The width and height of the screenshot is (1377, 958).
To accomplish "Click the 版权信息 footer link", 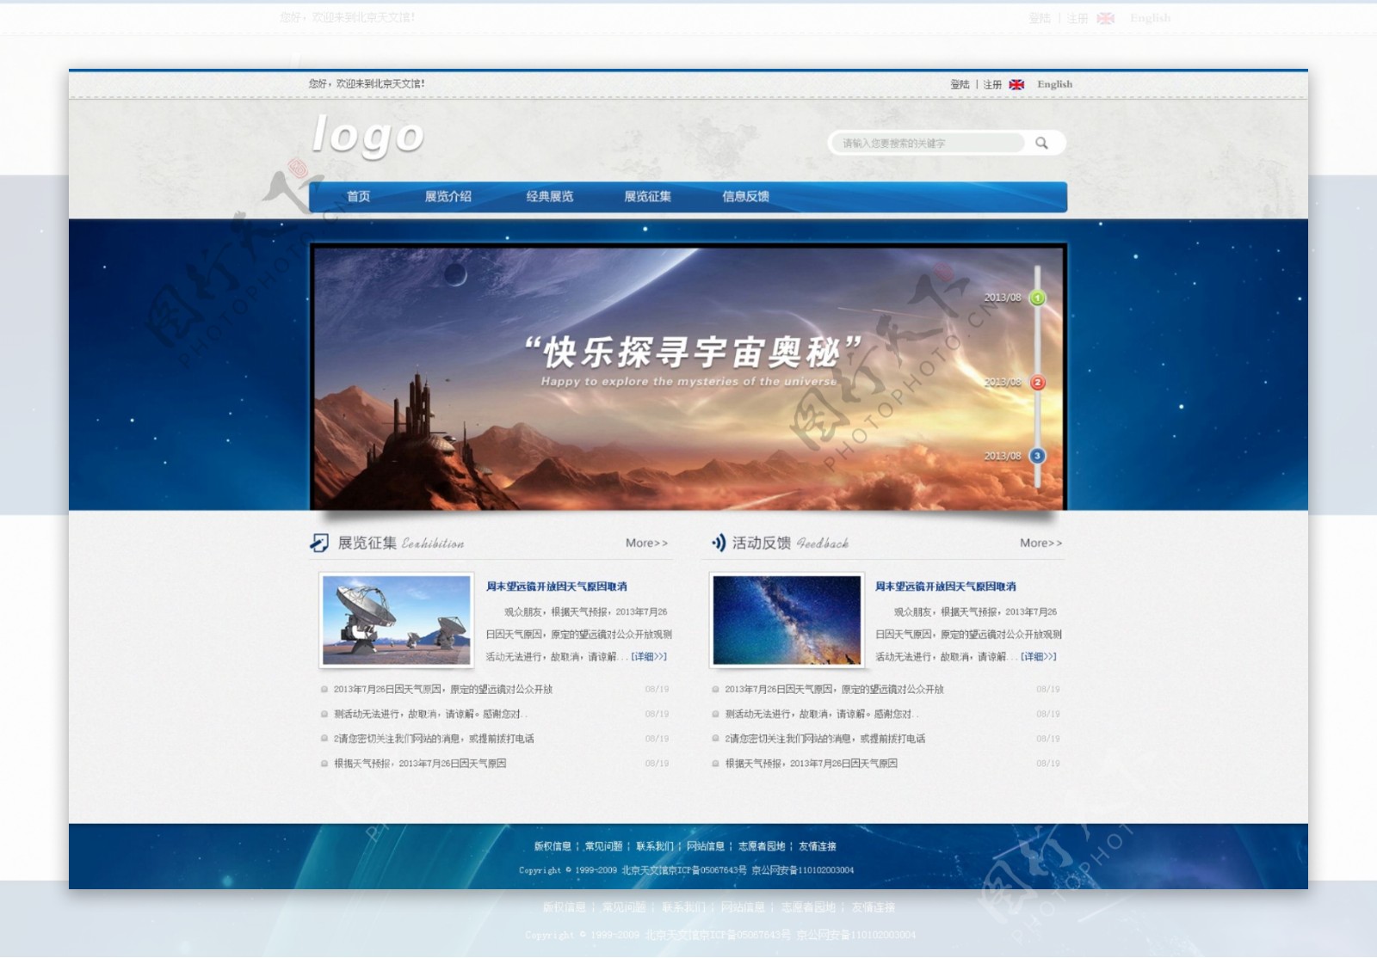I will pyautogui.click(x=553, y=846).
